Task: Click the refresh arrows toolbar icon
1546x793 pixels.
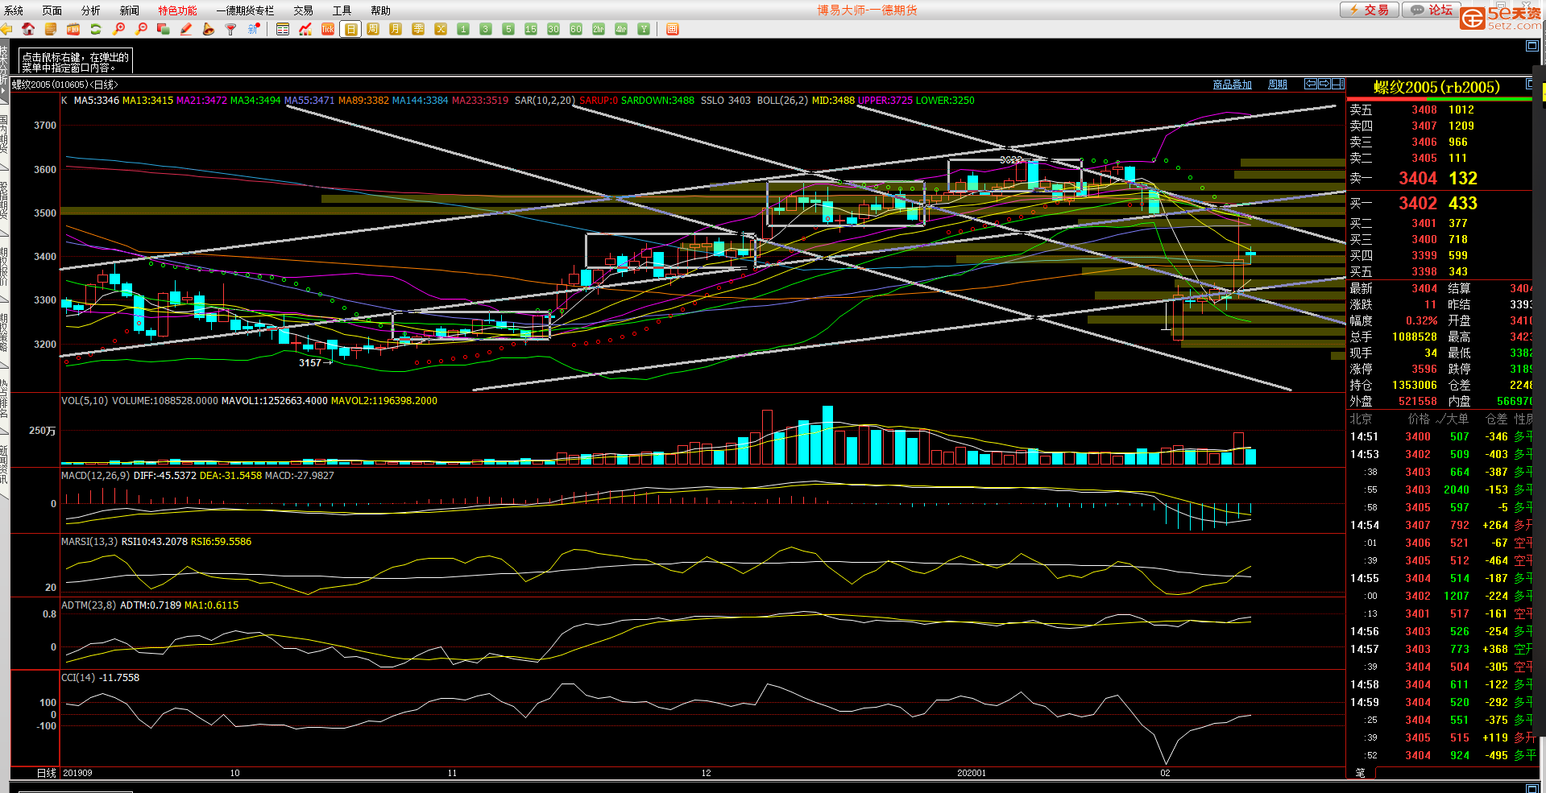Action: tap(96, 29)
